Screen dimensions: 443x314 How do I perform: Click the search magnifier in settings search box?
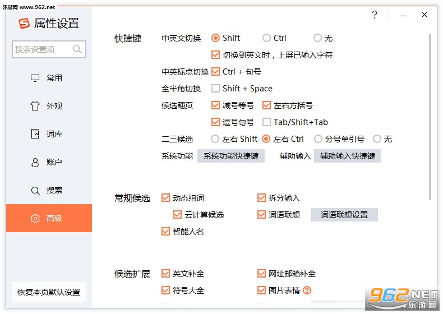coord(77,49)
